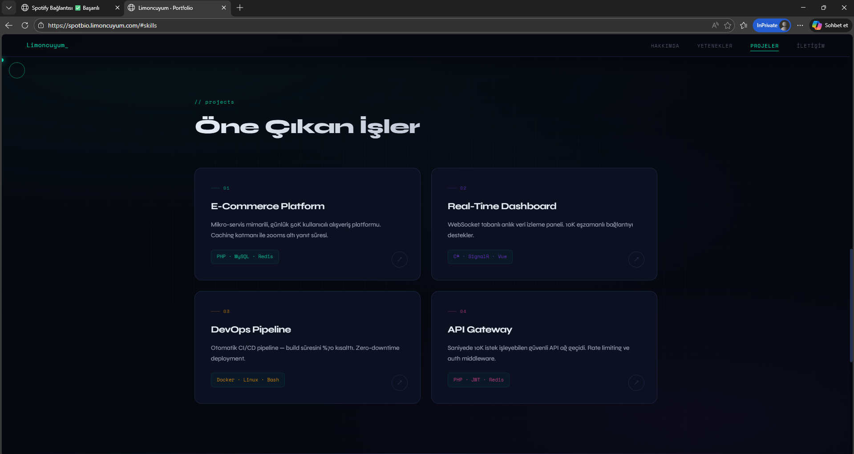Open Real-Time Dashboard project arrow icon
The image size is (854, 454).
[x=636, y=259]
